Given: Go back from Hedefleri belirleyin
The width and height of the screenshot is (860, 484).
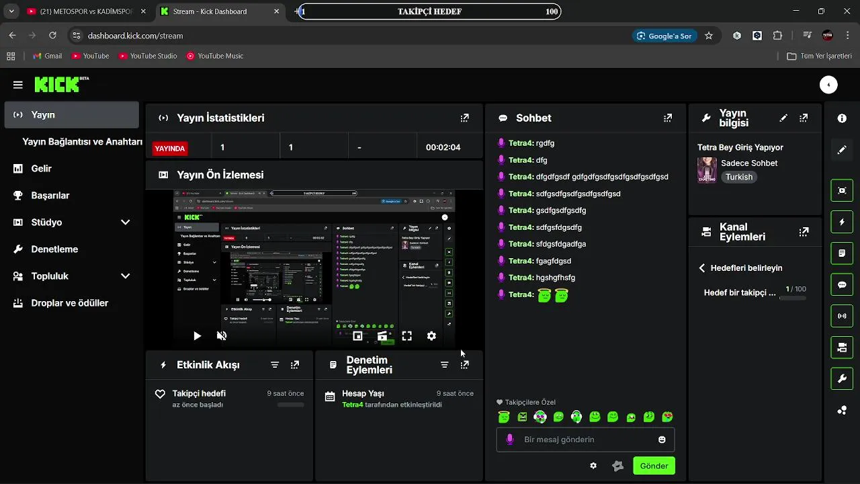Looking at the screenshot, I should click(x=702, y=268).
